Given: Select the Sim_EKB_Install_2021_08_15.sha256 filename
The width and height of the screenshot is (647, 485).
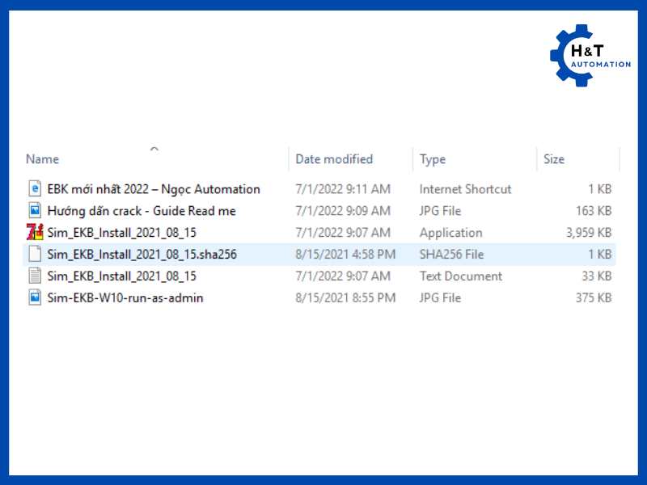Looking at the screenshot, I should click(x=142, y=255).
